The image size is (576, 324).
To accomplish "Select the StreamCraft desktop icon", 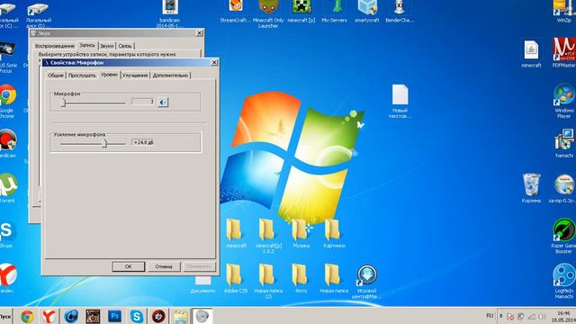I will pos(236,12).
